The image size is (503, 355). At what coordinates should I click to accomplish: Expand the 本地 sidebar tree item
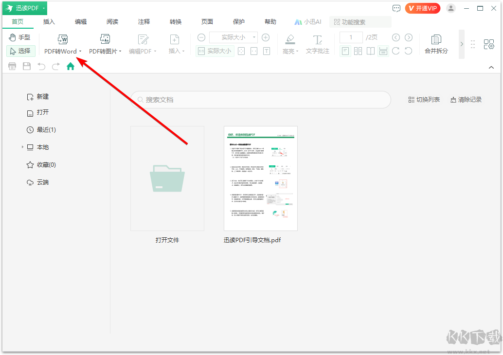(x=22, y=147)
